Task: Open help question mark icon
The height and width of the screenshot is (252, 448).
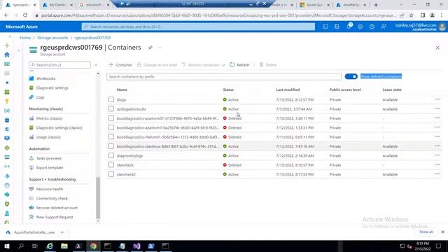Action: click(372, 27)
